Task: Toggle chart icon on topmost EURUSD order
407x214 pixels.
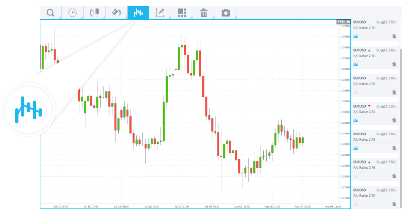Action: (355, 36)
